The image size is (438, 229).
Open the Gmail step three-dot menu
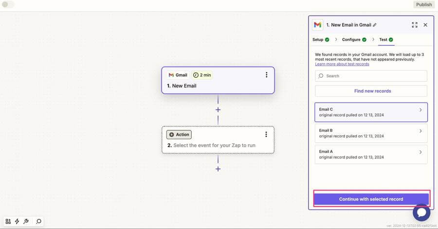pos(267,75)
